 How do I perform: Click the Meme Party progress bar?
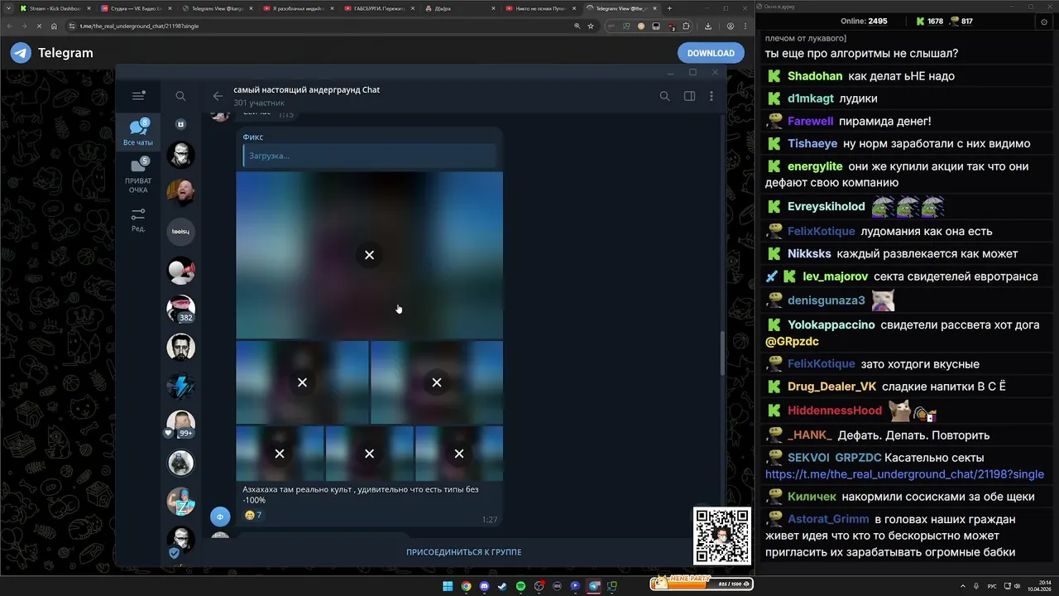(702, 584)
